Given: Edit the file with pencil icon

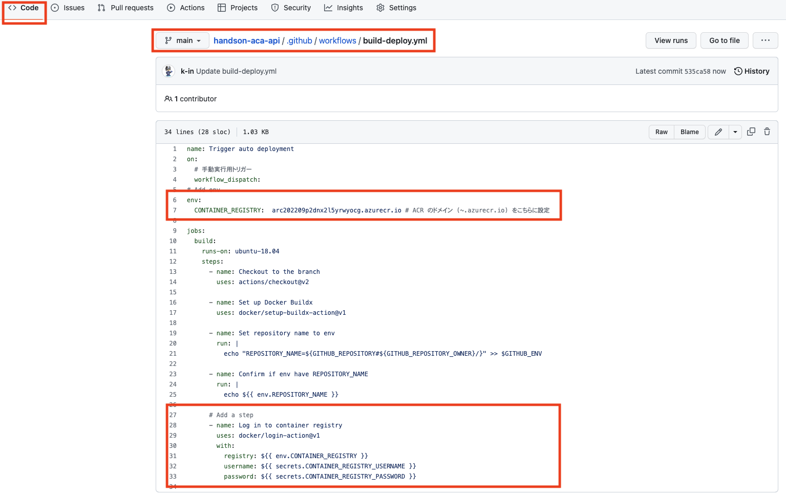Looking at the screenshot, I should [718, 132].
